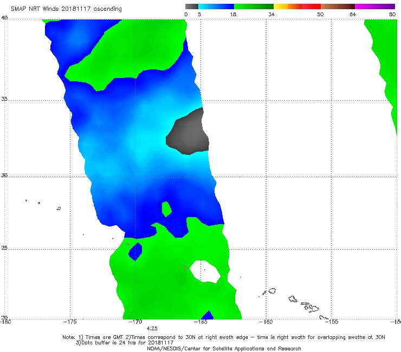This screenshot has height=352, width=401.
Task: Click the small green patch inside dark blue area
Action: [x=166, y=209]
